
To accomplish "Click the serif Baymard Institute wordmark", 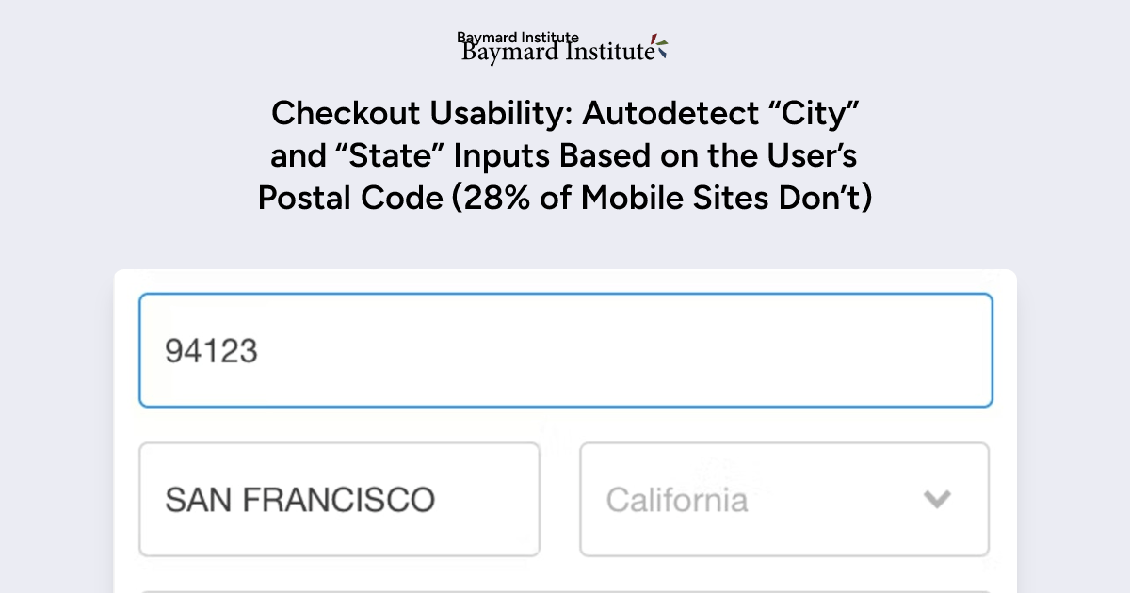I will click(556, 52).
